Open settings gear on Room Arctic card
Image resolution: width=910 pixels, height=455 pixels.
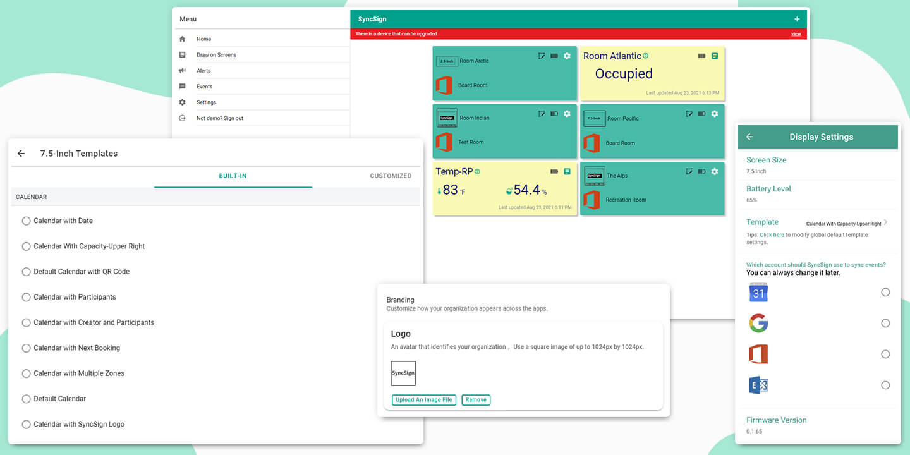point(567,56)
